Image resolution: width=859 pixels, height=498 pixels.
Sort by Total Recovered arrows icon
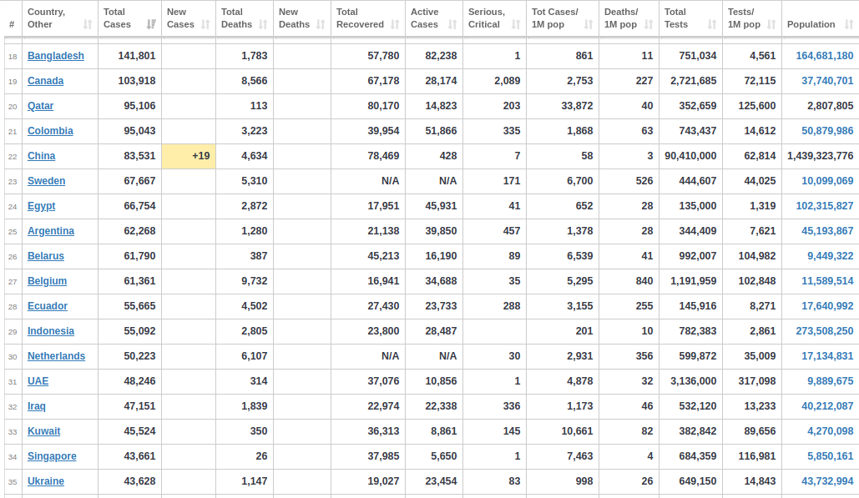[395, 25]
